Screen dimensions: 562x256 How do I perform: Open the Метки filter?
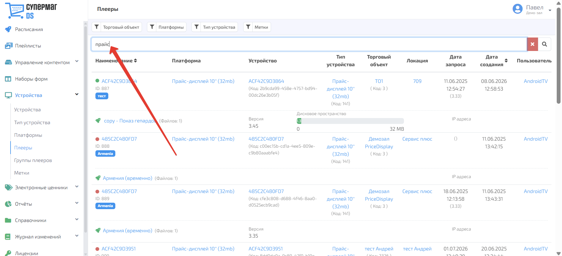pos(257,27)
